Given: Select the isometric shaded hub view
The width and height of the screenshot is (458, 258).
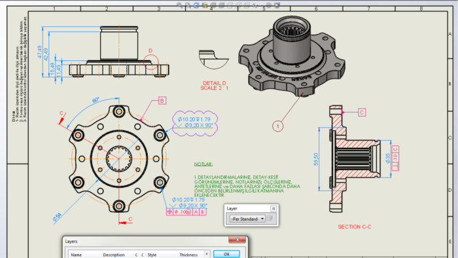Looking at the screenshot, I should click(292, 56).
